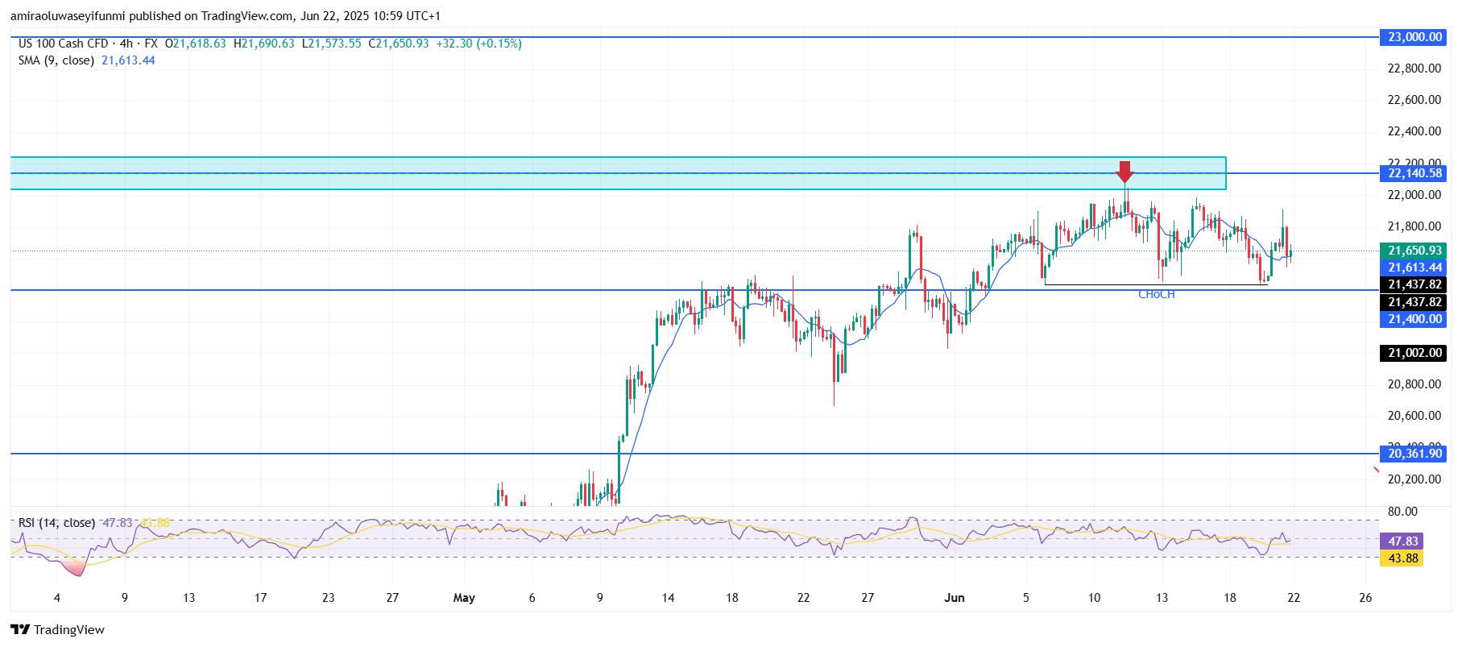Click the CHoCH annotation text
The image size is (1462, 647).
coord(1156,294)
